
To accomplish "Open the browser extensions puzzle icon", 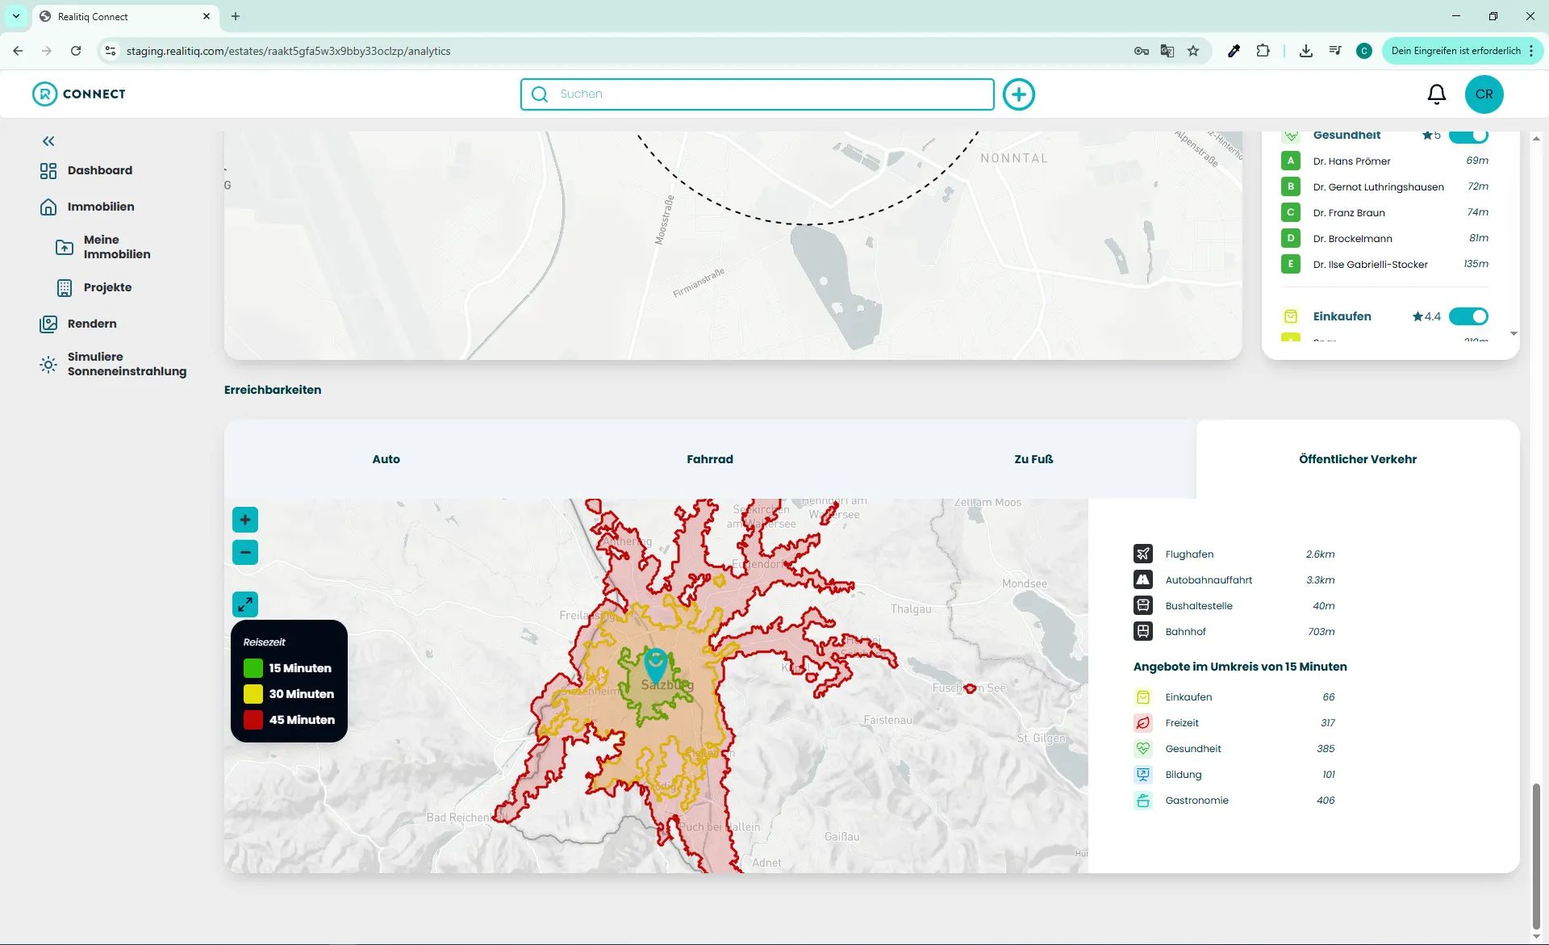I will [x=1263, y=51].
